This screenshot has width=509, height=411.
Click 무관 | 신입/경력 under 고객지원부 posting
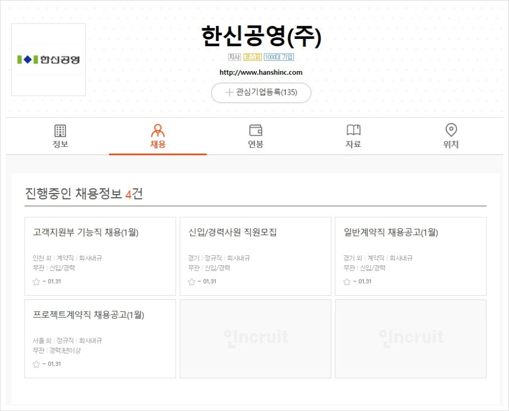pyautogui.click(x=54, y=268)
